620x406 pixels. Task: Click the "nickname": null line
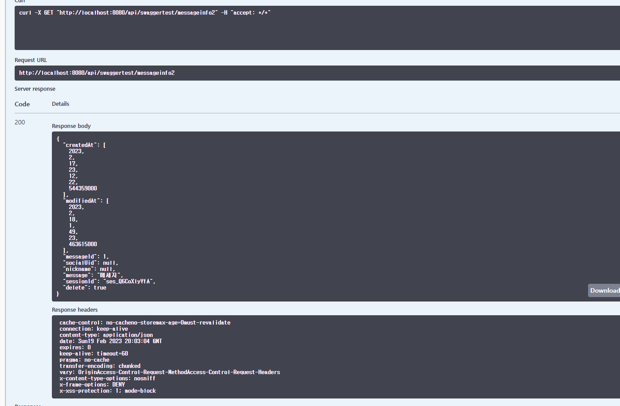[89, 269]
